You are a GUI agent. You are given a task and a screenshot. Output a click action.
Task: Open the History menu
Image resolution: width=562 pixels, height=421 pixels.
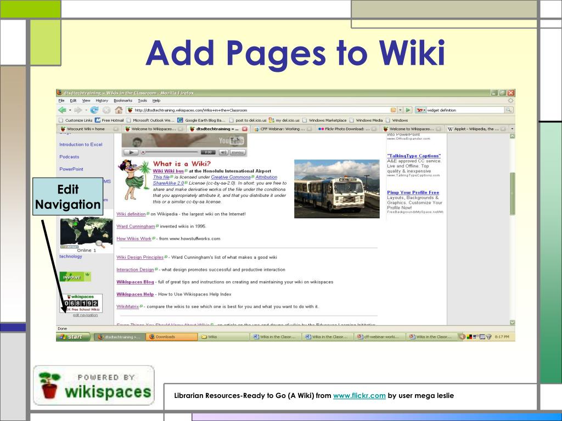point(102,101)
